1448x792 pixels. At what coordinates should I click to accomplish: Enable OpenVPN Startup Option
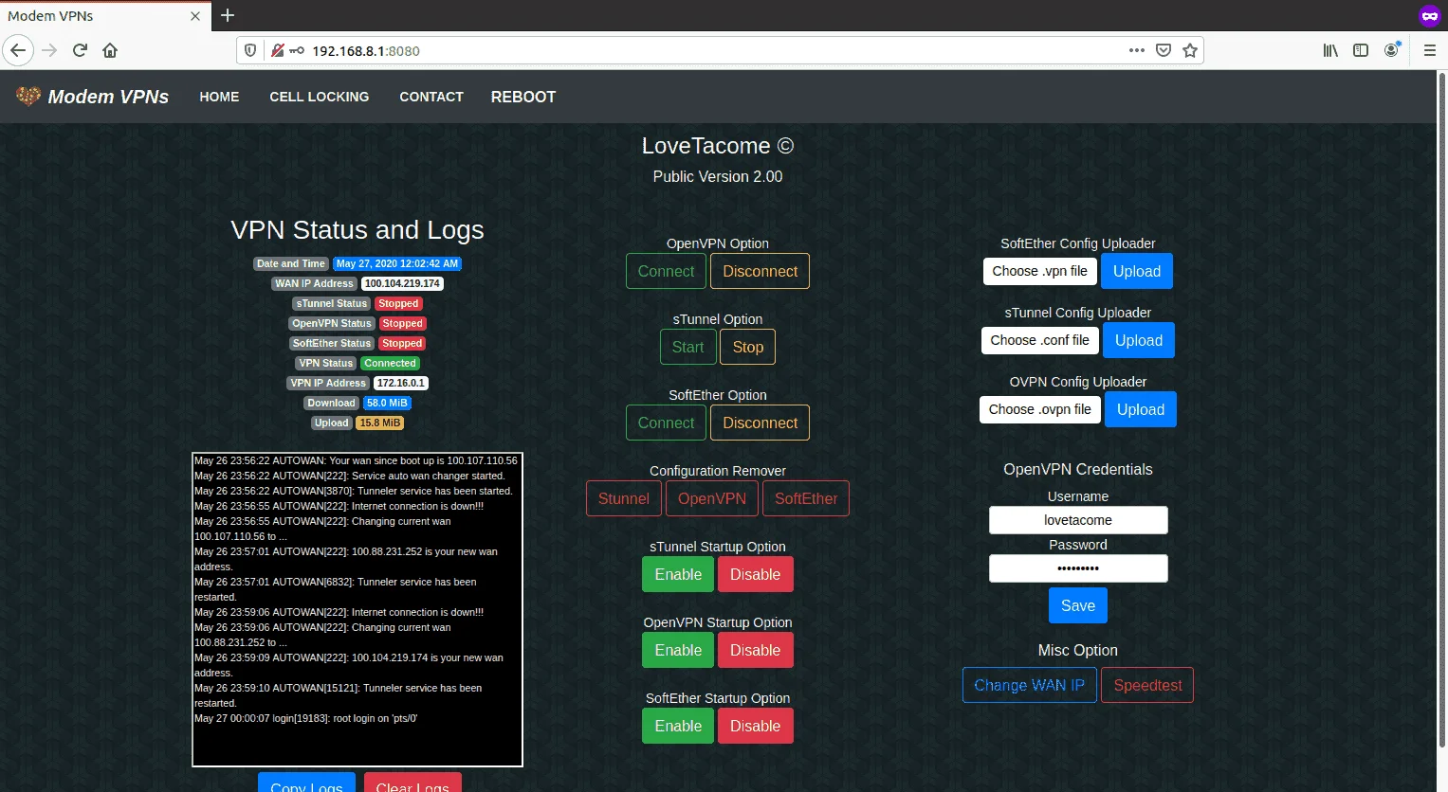678,650
